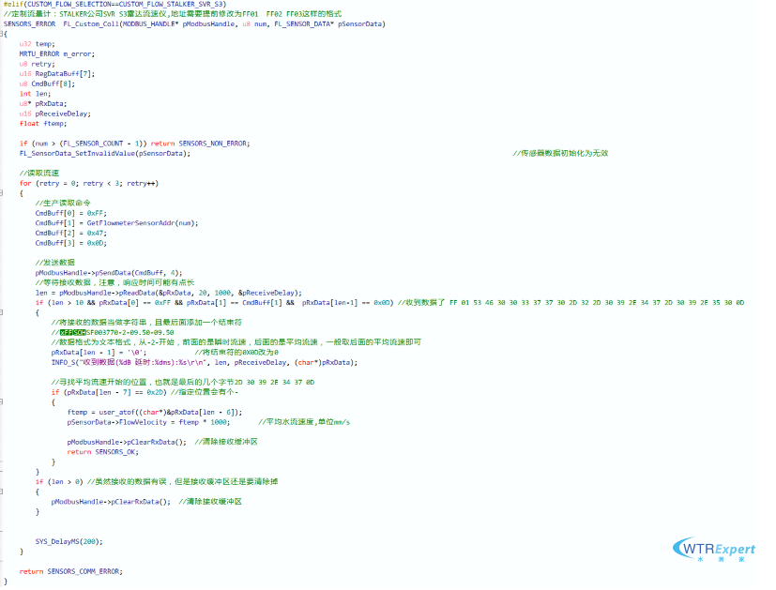This screenshot has width=776, height=590.
Task: Collapse the if pRxData[len - 7] block fold marker
Action: (x=5, y=401)
